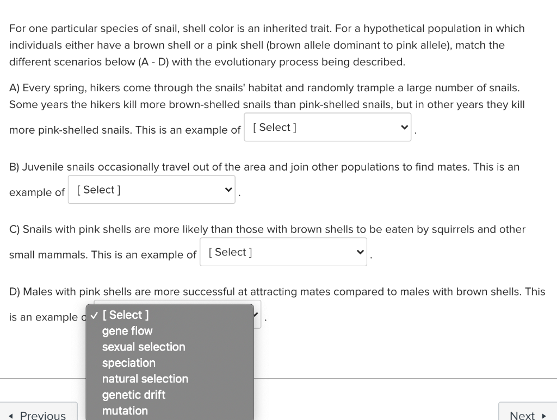The height and width of the screenshot is (420, 557).
Task: Choose speciation from the open dropdown
Action: [128, 363]
